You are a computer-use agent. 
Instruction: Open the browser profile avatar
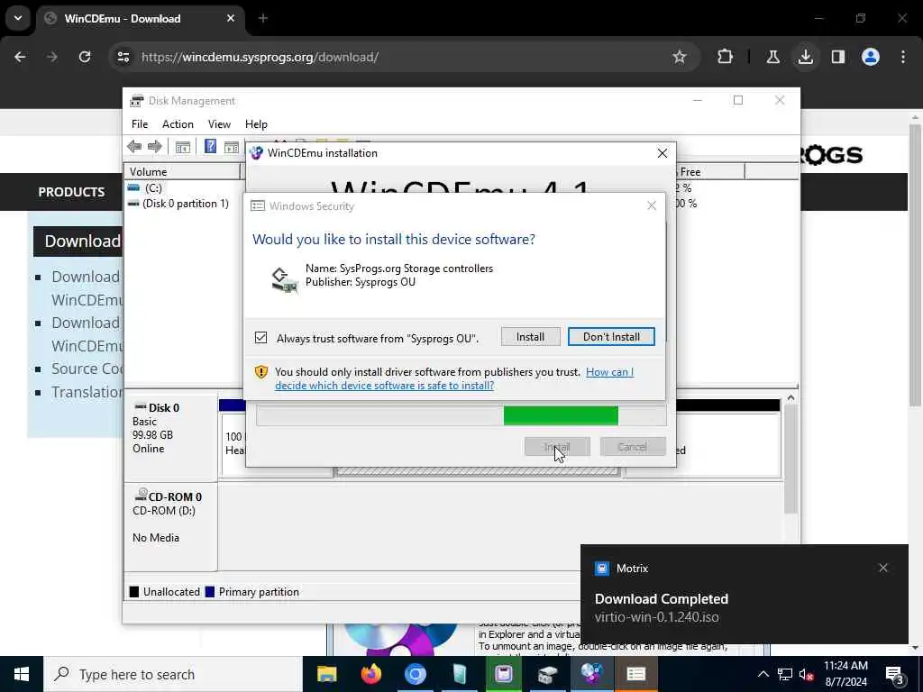[x=871, y=57]
